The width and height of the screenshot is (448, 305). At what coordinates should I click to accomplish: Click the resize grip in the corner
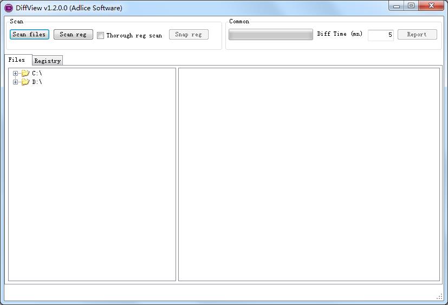[440, 296]
